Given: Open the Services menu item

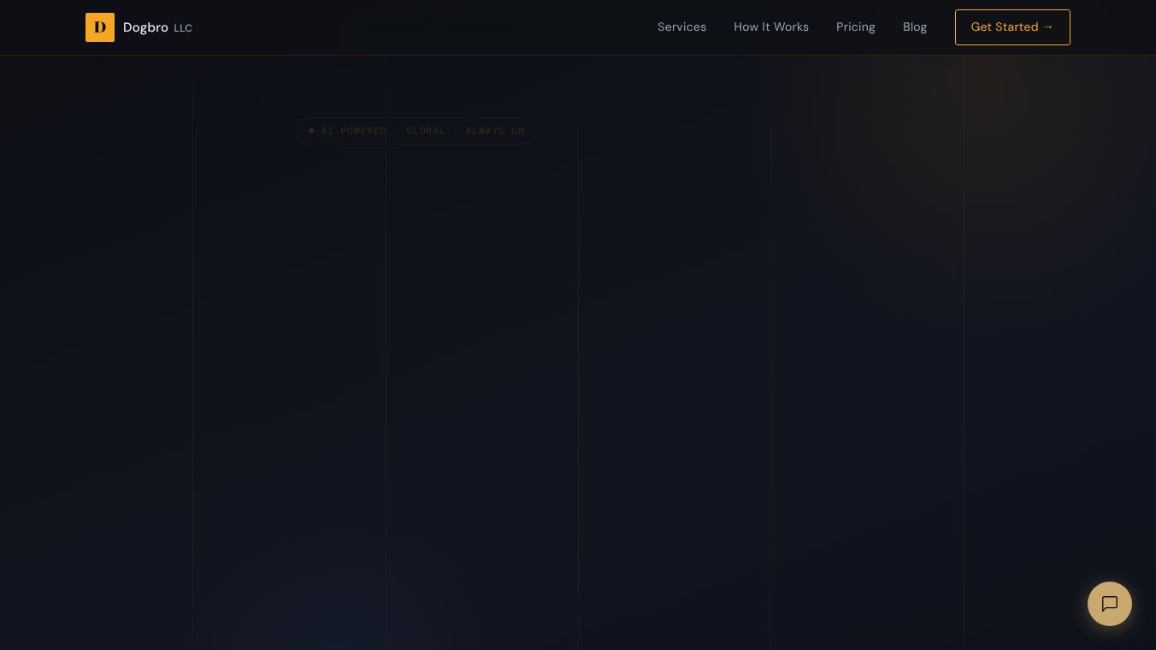Looking at the screenshot, I should click(x=681, y=27).
